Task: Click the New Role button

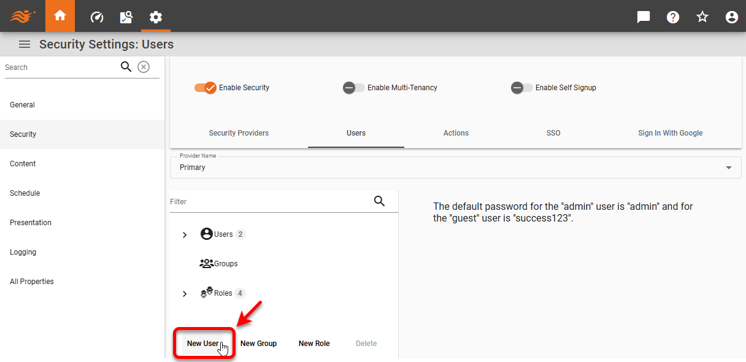Action: (x=313, y=343)
